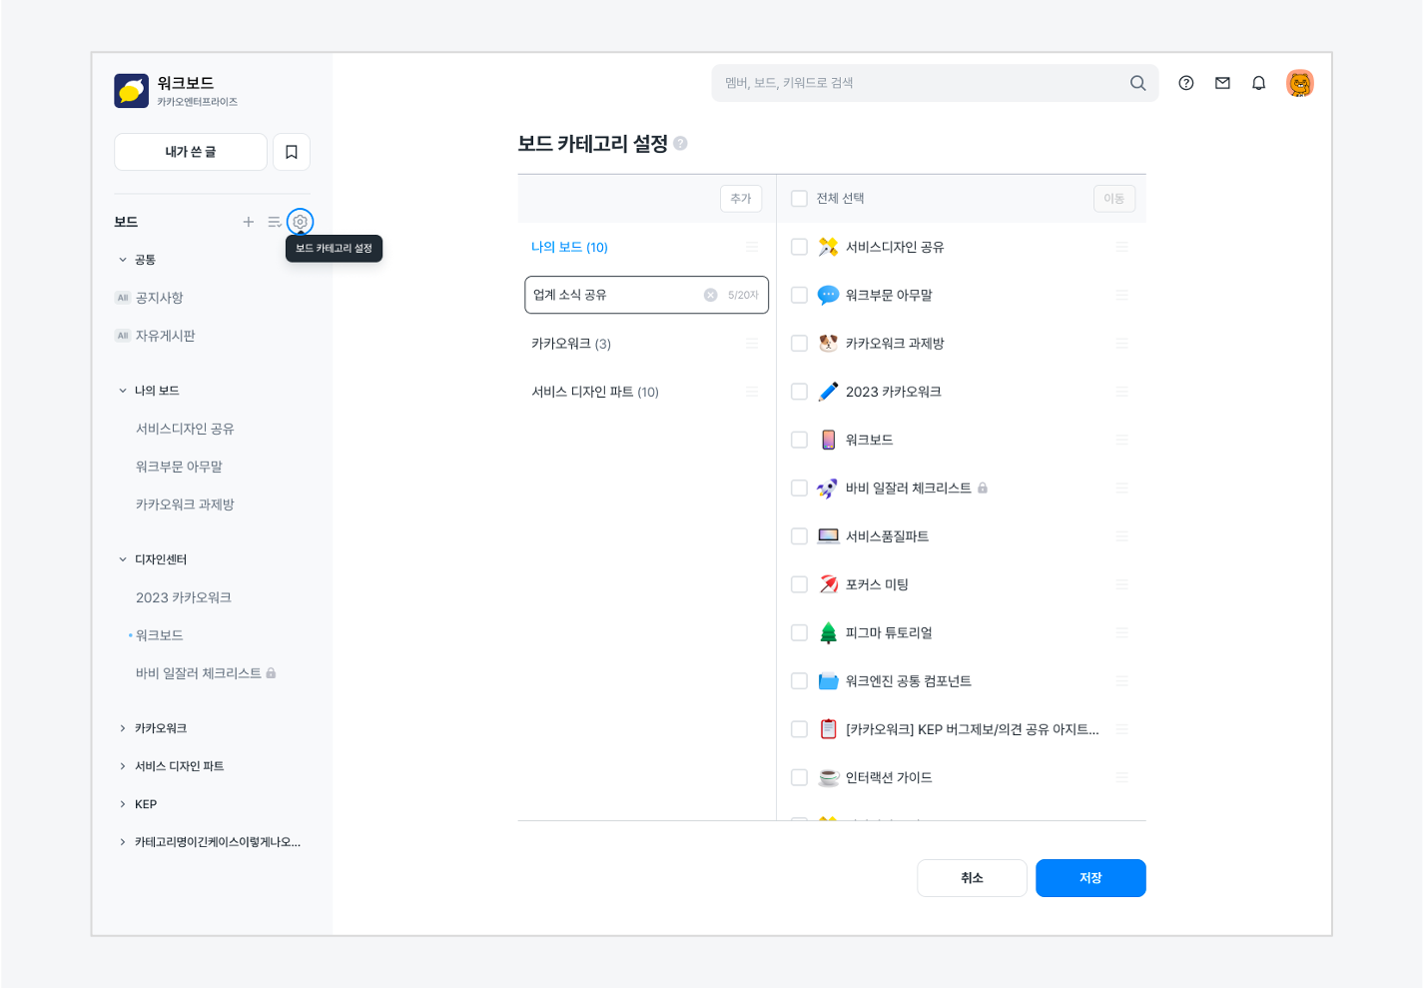This screenshot has height=988, width=1423.
Task: Open 바비 일잘러 체크리스트 in sidebar
Action: pos(199,673)
